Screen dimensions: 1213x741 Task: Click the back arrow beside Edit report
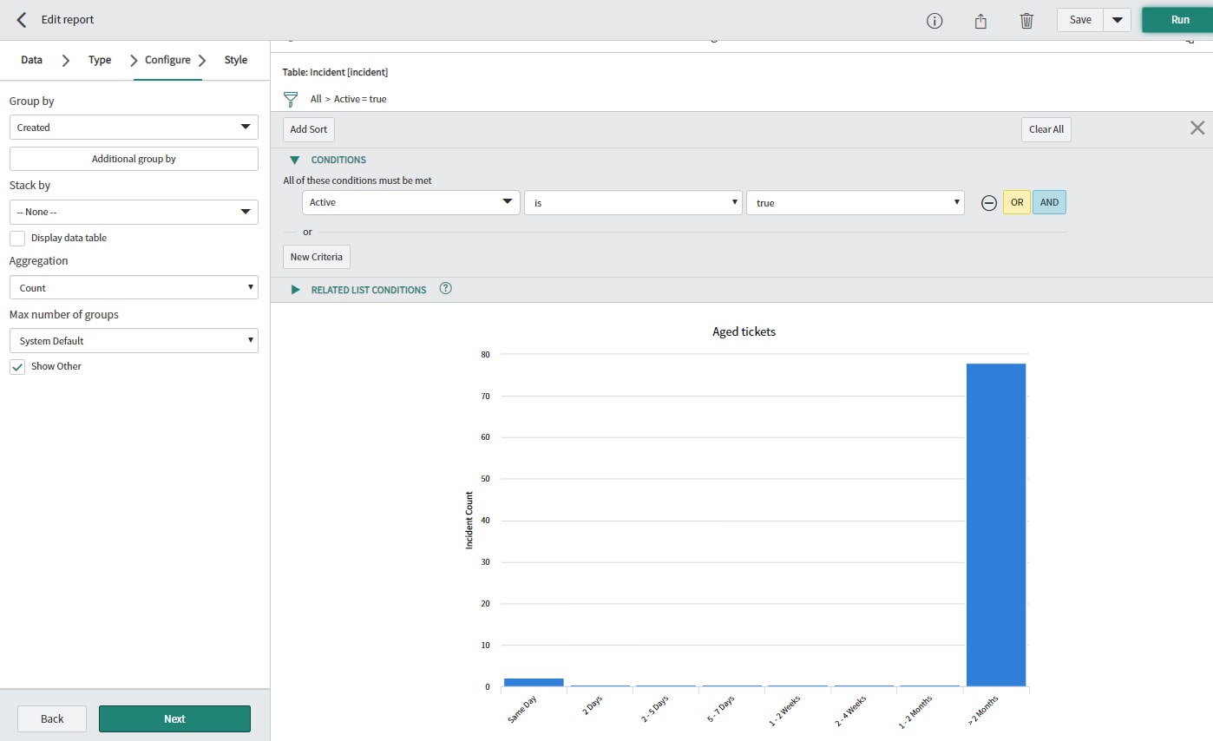[x=21, y=19]
